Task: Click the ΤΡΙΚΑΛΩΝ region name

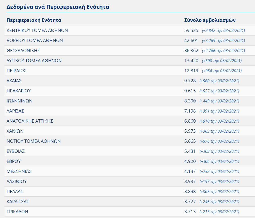Action: 17,212
